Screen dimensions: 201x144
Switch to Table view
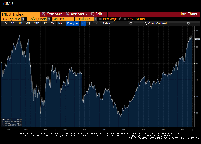click(x=106, y=24)
